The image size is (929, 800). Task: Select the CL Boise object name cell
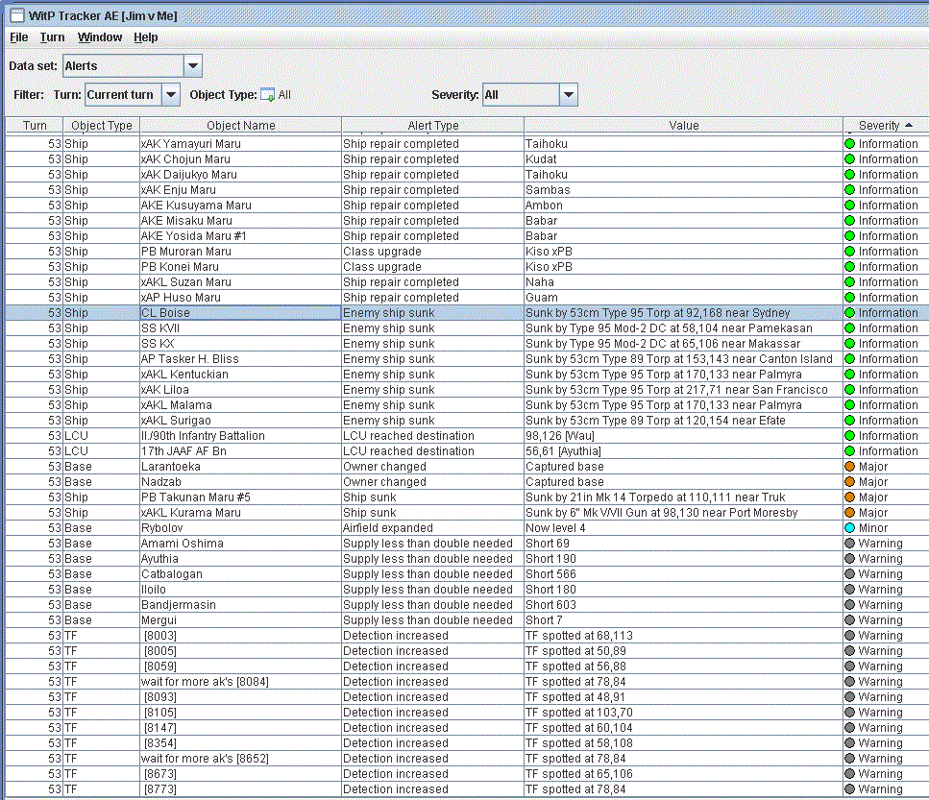click(240, 313)
